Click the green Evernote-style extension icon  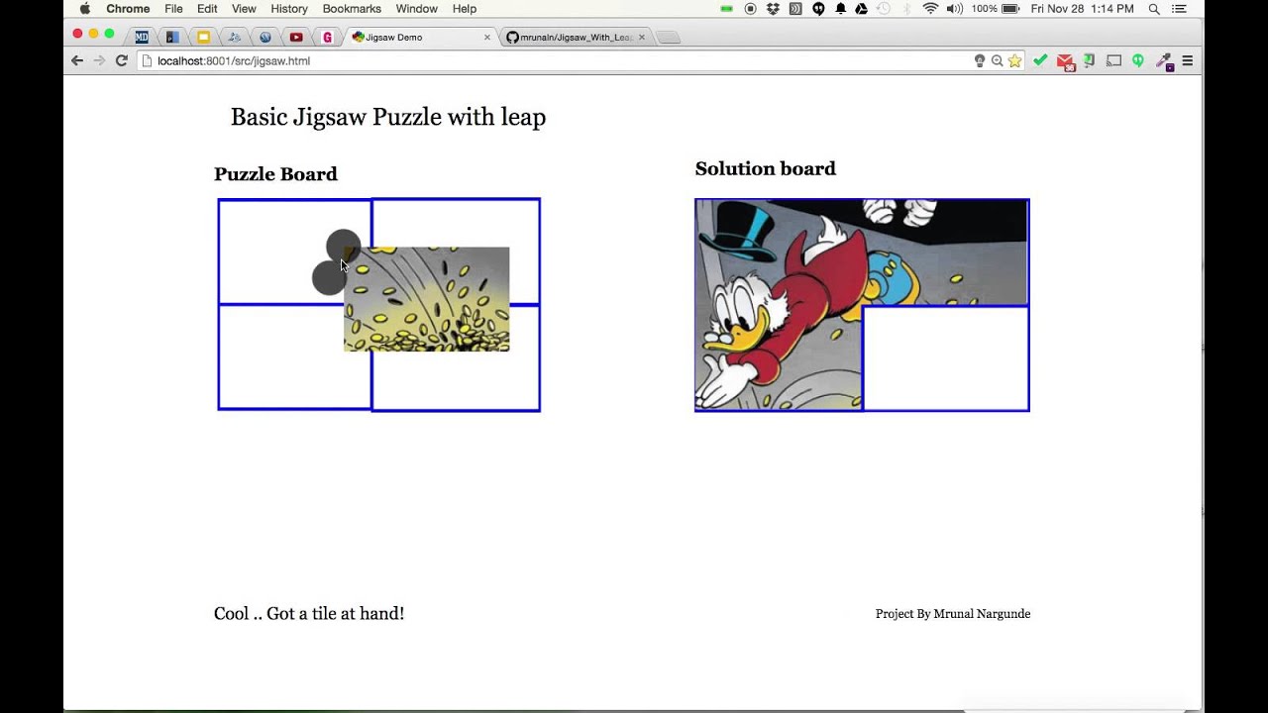(1090, 60)
